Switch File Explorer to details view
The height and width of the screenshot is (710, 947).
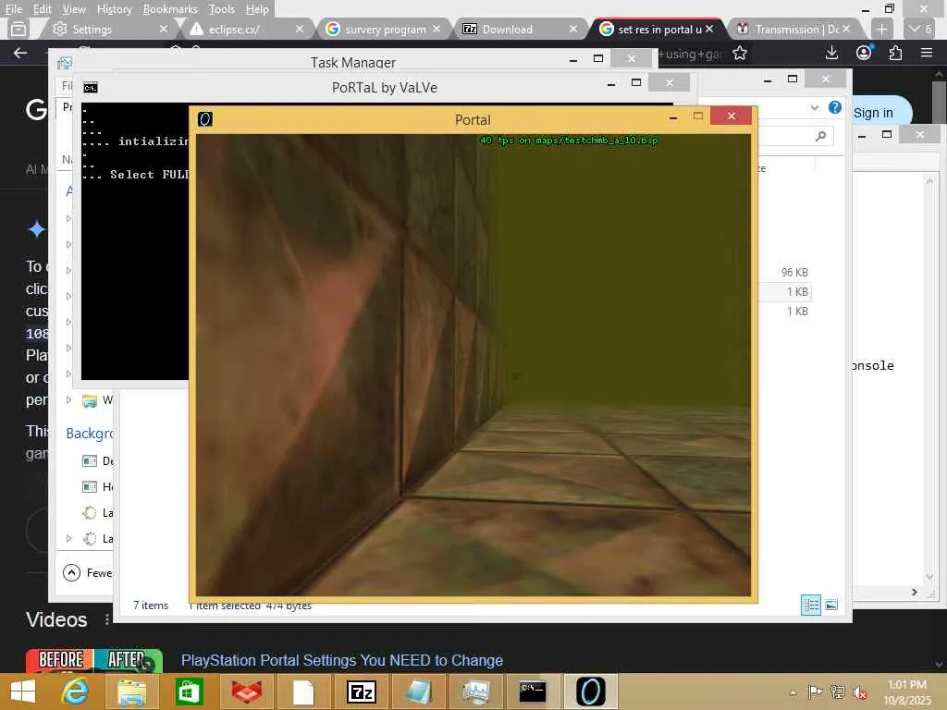coord(810,605)
